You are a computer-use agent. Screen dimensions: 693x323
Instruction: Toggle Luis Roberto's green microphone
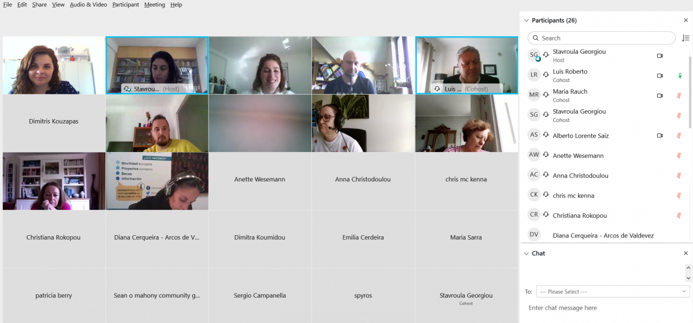coord(679,76)
